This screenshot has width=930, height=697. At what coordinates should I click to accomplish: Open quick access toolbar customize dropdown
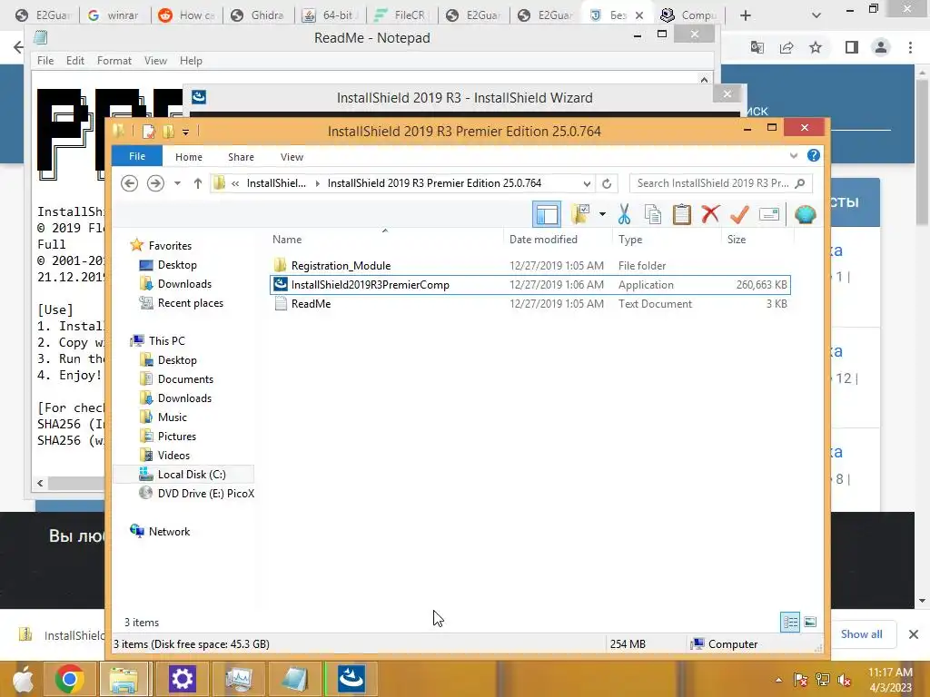[185, 133]
